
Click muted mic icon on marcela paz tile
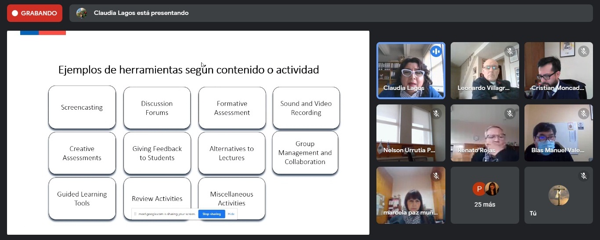coord(436,176)
